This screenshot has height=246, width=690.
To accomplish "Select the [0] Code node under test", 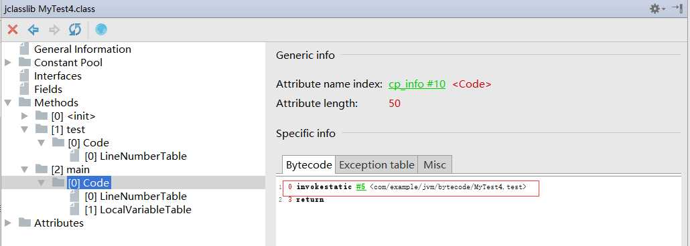I will pos(88,143).
